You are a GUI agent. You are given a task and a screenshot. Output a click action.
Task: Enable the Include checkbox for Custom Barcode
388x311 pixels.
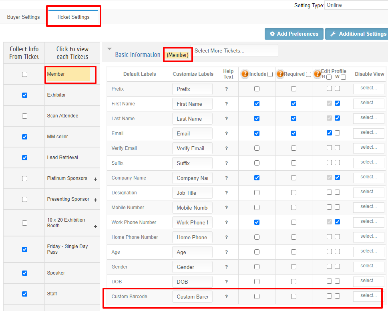click(257, 297)
